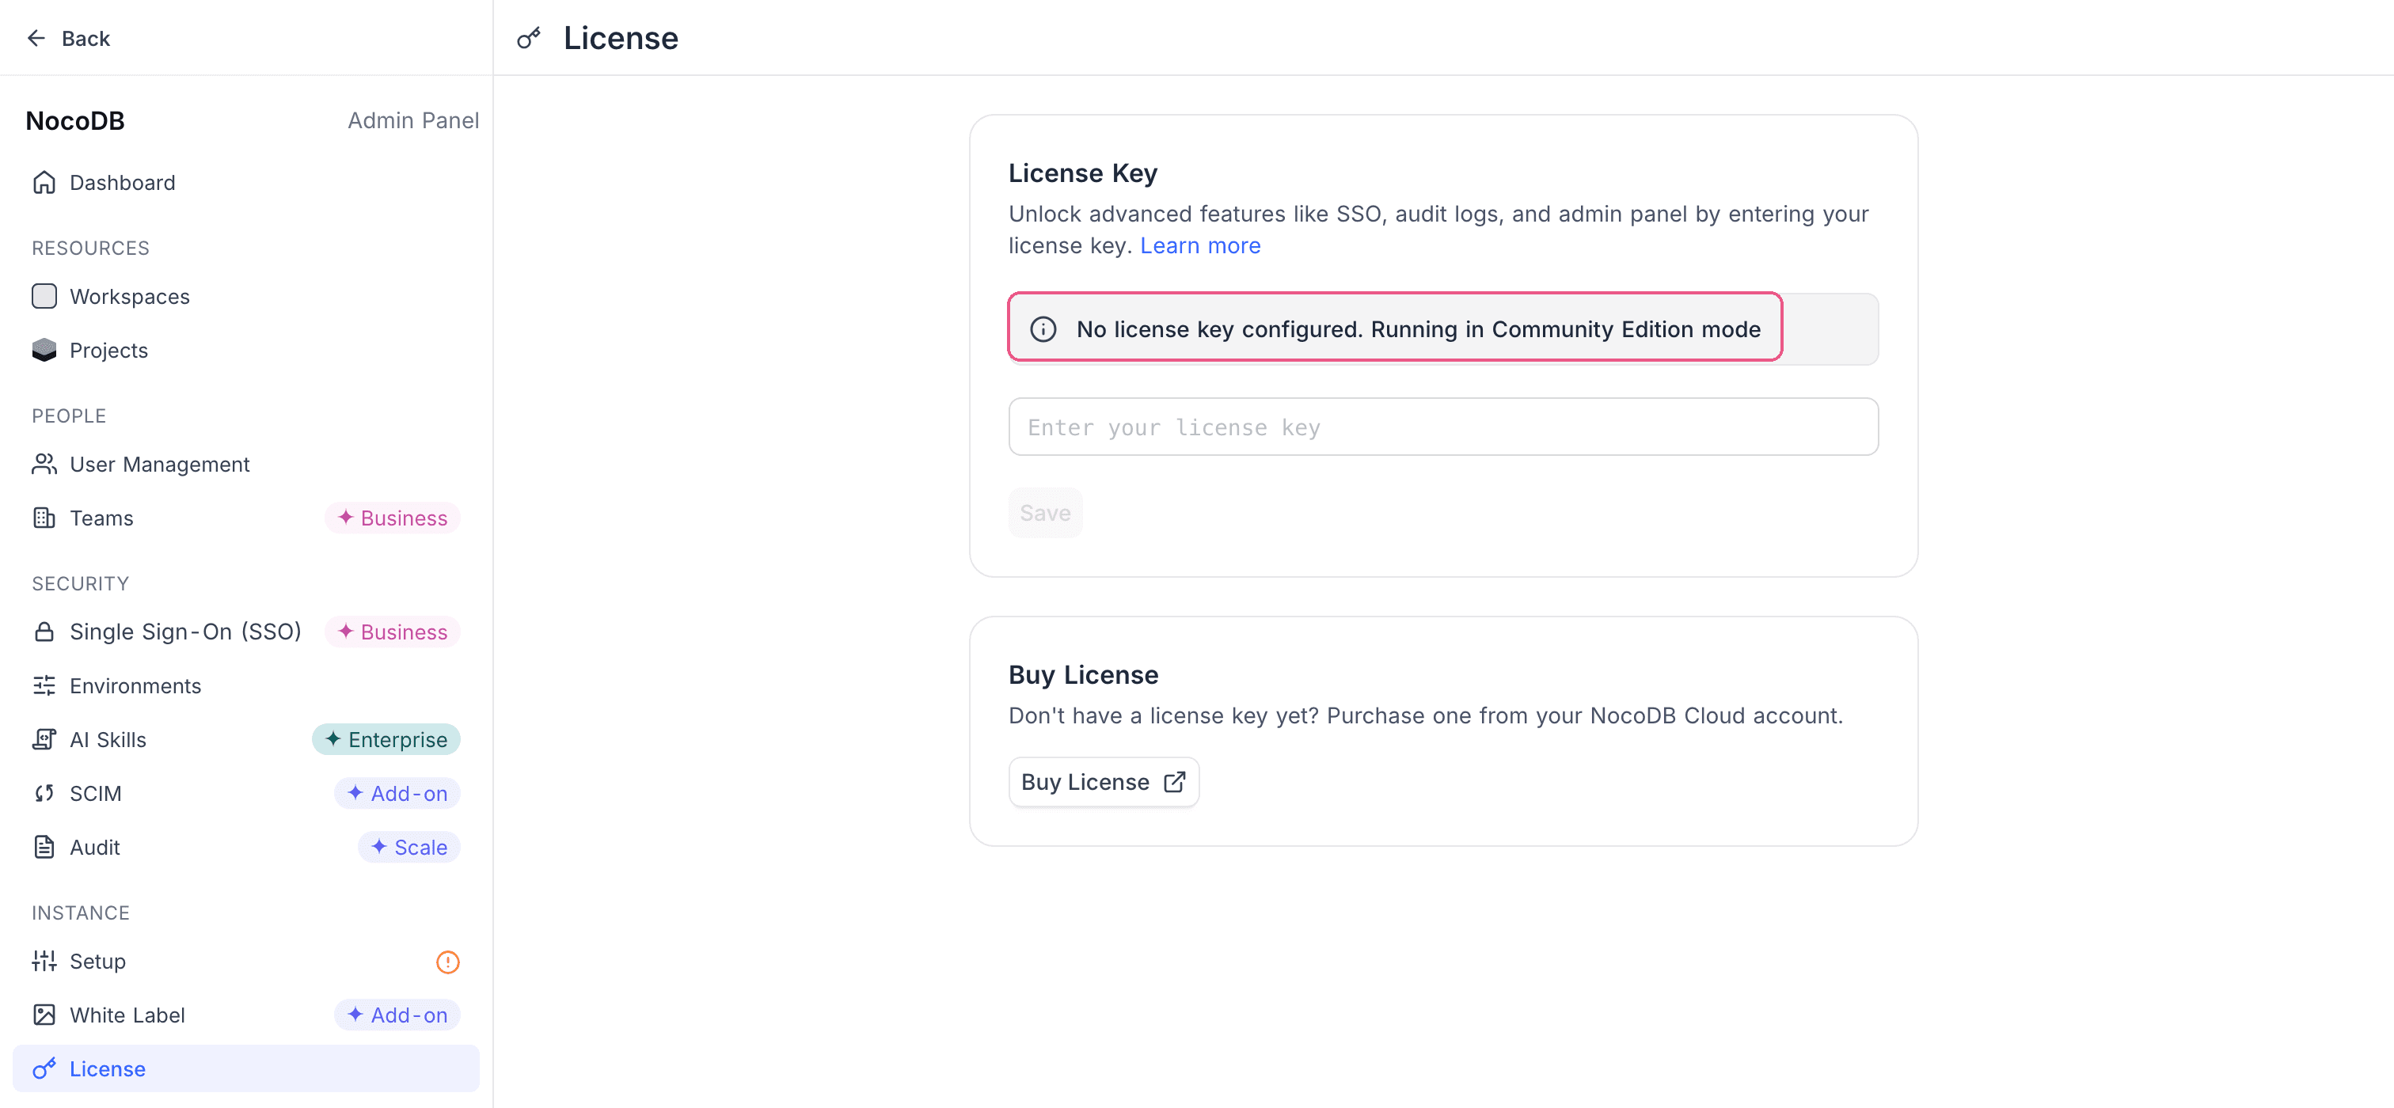2394x1108 pixels.
Task: Click the Back arrow icon
Action: point(36,38)
